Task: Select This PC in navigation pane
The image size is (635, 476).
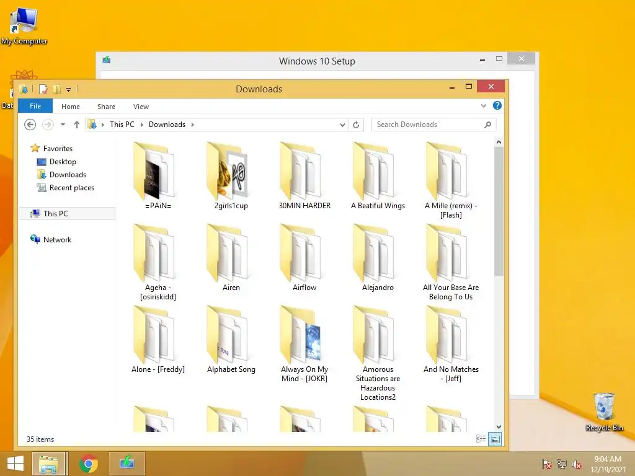Action: [x=67, y=214]
